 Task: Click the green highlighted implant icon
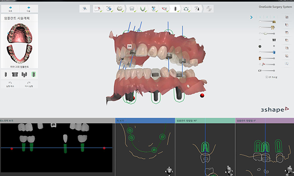33,74
